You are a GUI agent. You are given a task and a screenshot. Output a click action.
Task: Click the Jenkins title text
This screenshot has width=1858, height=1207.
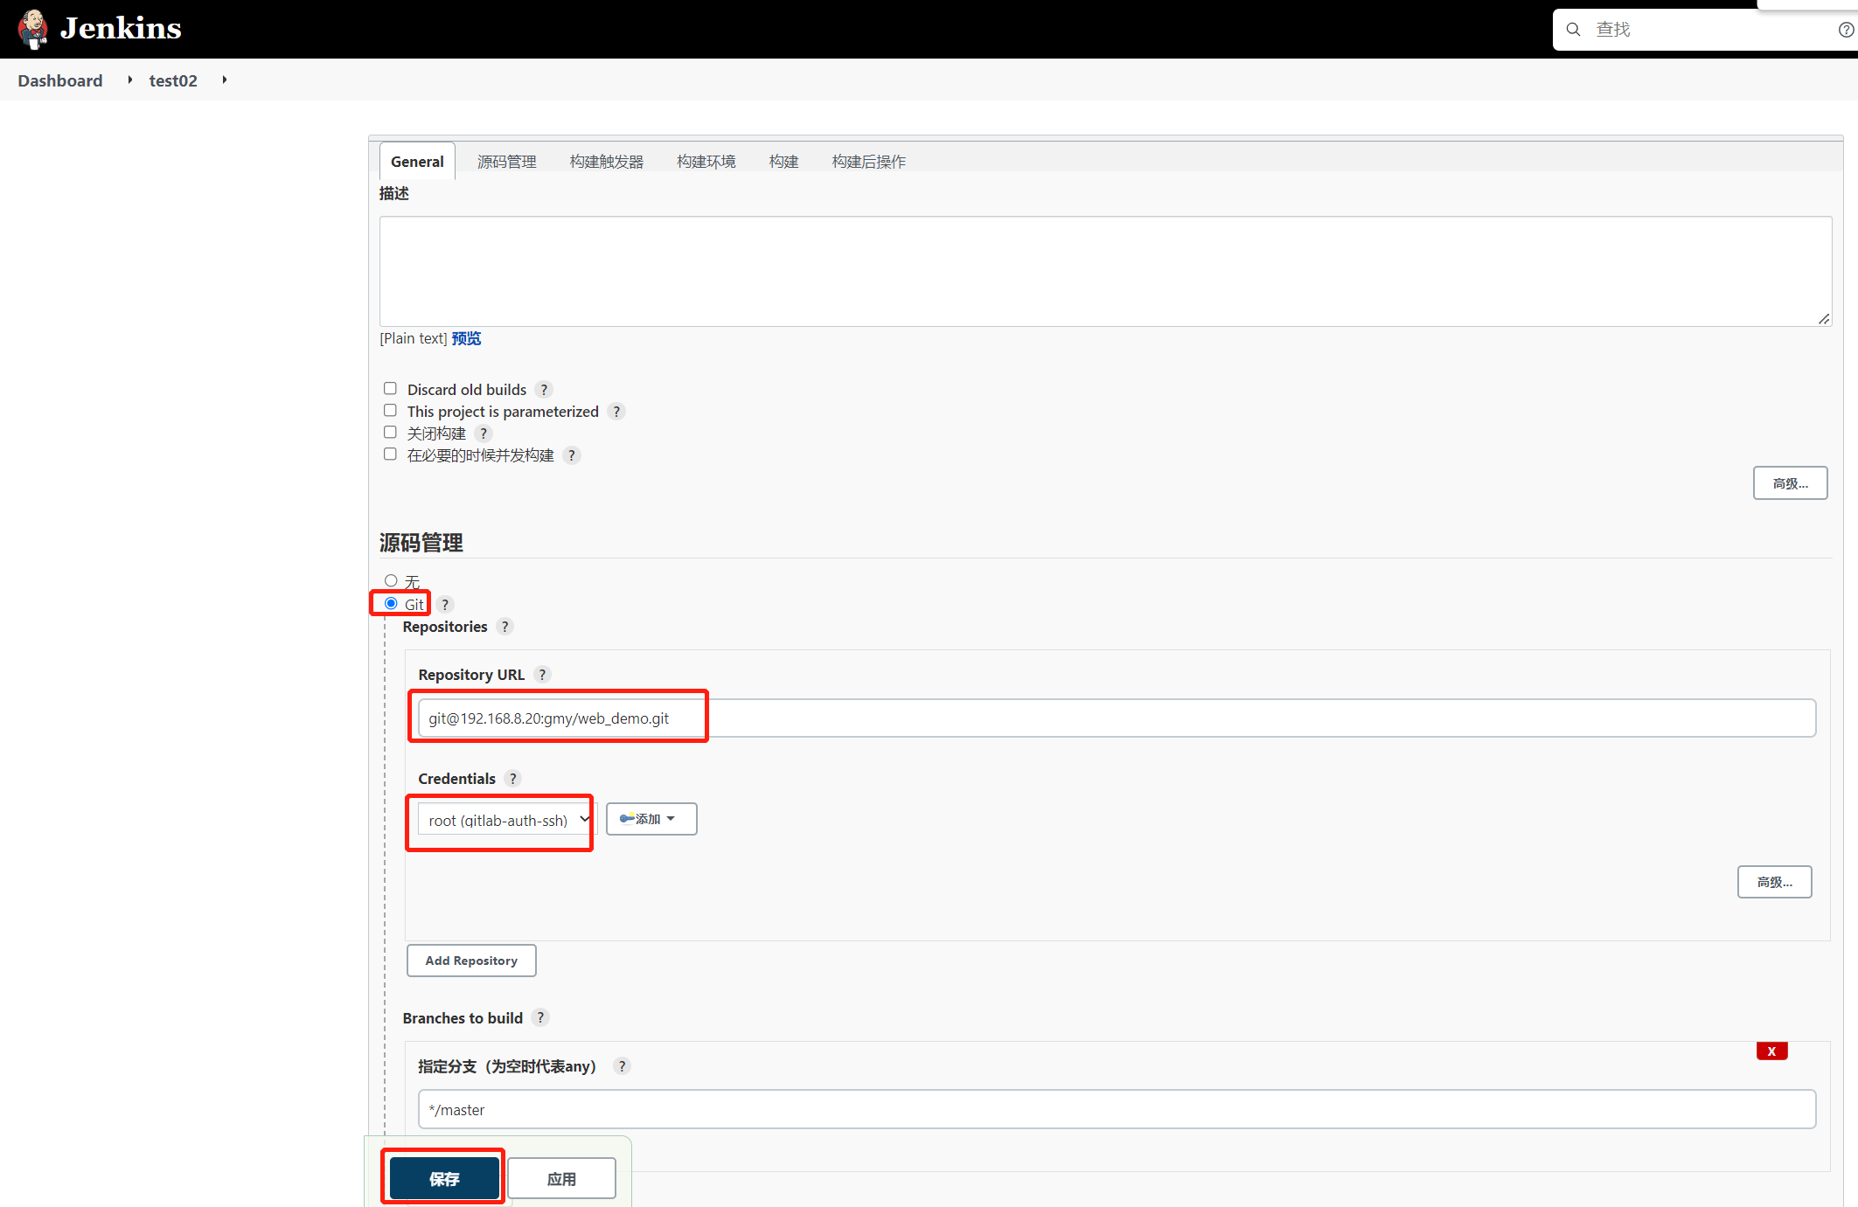tap(121, 29)
